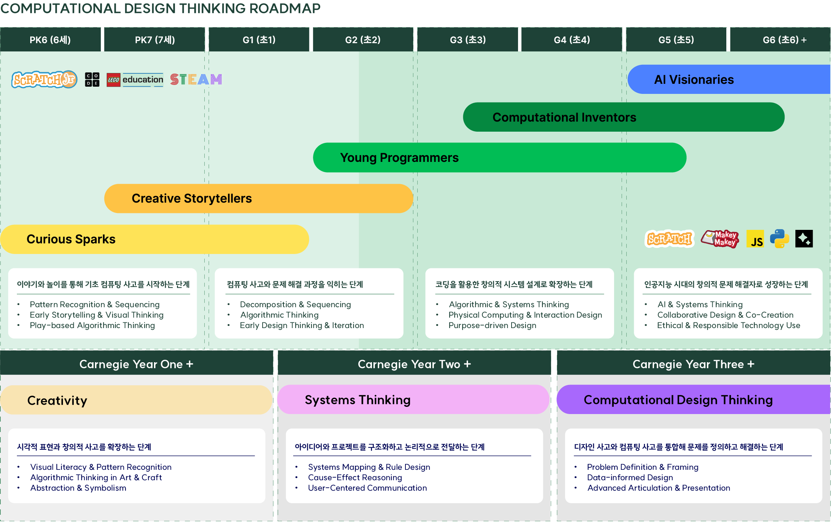
Task: Select the PK6 (6세) grade header
Action: click(50, 40)
